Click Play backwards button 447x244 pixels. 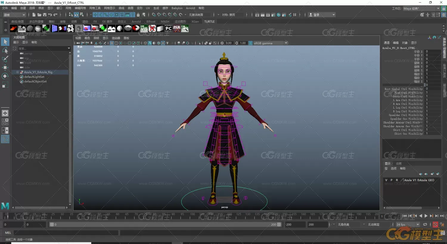420,216
